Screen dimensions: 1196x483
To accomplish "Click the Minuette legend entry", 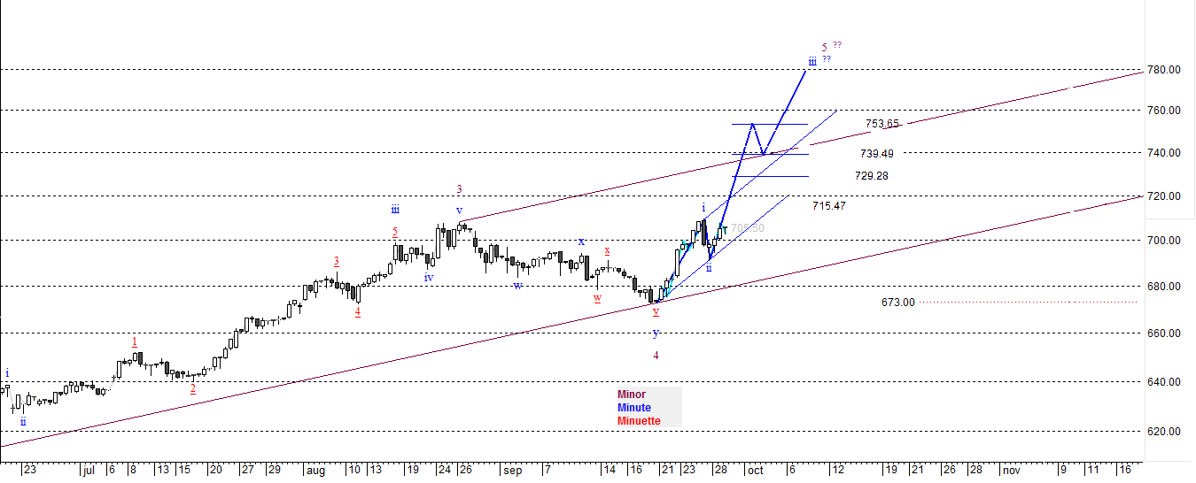I will tap(639, 421).
